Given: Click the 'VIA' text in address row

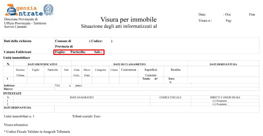Looking at the screenshot, I should (58, 86).
